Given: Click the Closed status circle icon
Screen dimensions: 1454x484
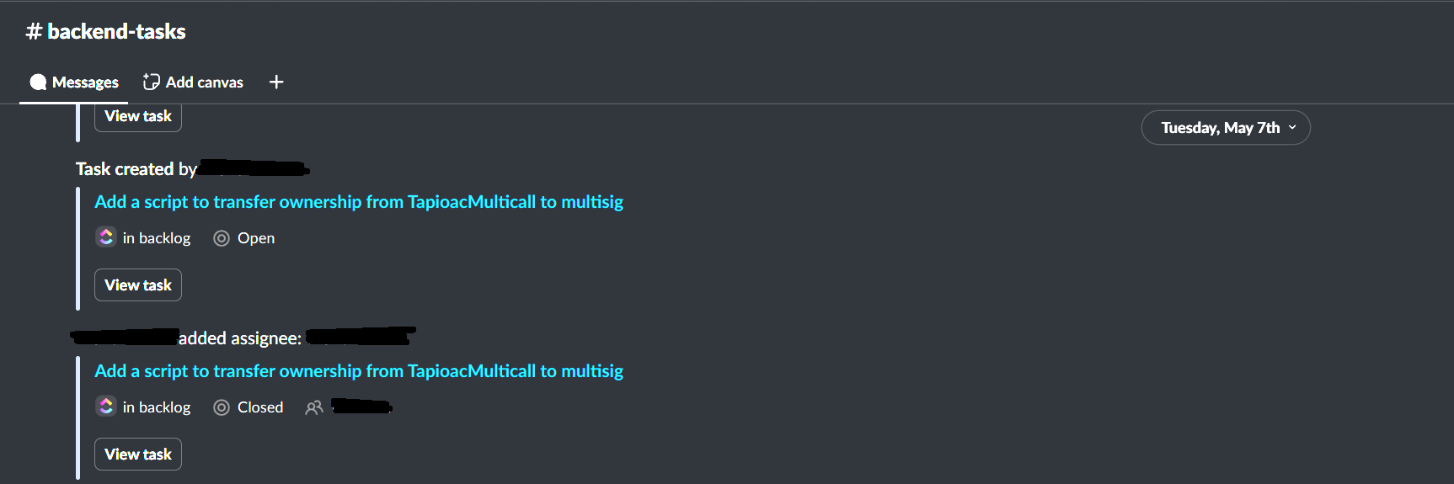Looking at the screenshot, I should (x=222, y=407).
